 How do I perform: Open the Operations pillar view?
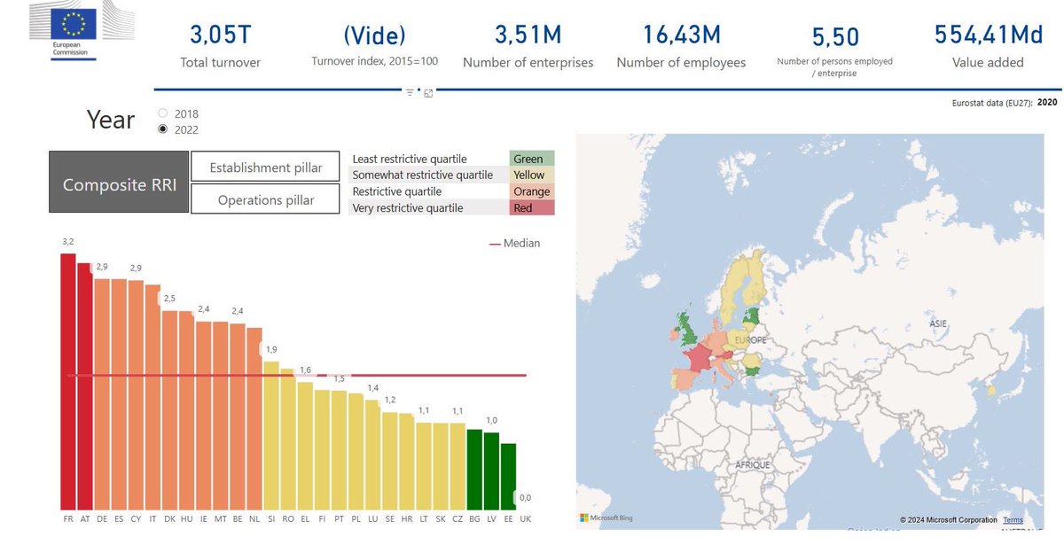pyautogui.click(x=265, y=199)
